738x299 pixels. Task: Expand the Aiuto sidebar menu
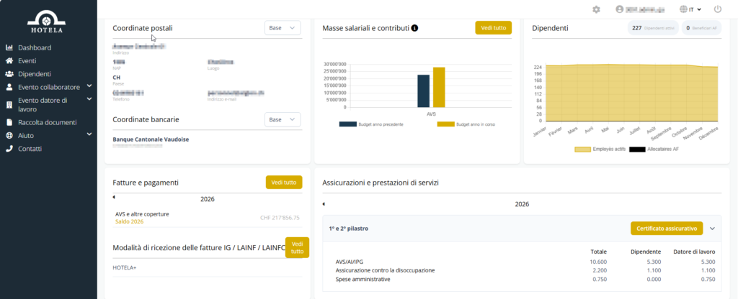click(89, 135)
